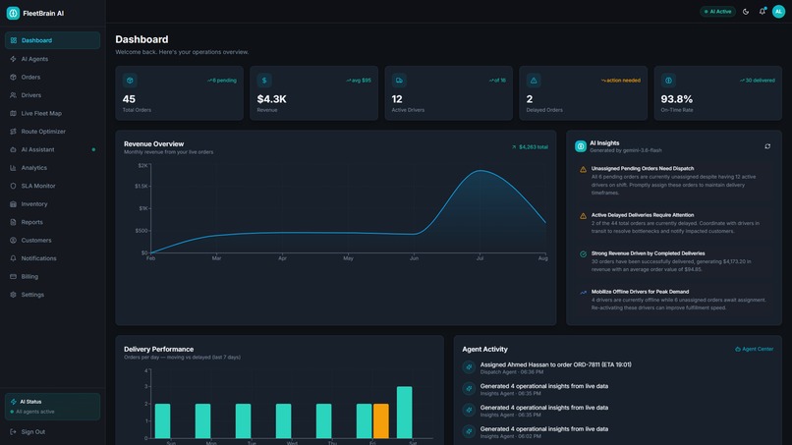Click the Settings gear icon in sidebar

(x=13, y=295)
